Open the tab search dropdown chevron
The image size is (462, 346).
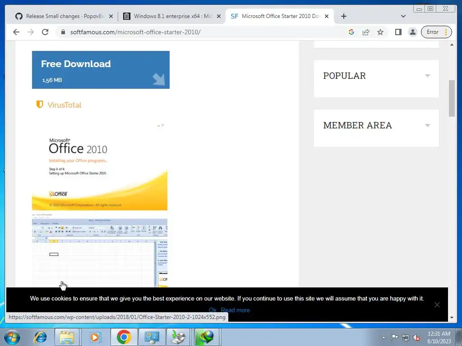403,16
